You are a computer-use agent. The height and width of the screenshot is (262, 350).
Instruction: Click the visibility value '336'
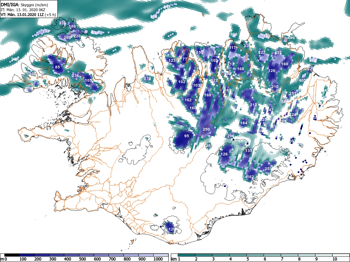point(62,23)
